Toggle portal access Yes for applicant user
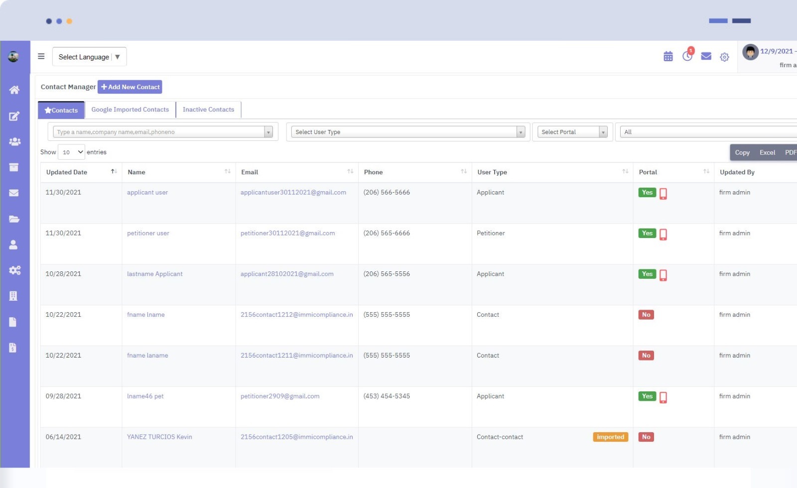This screenshot has width=797, height=488. 647,192
